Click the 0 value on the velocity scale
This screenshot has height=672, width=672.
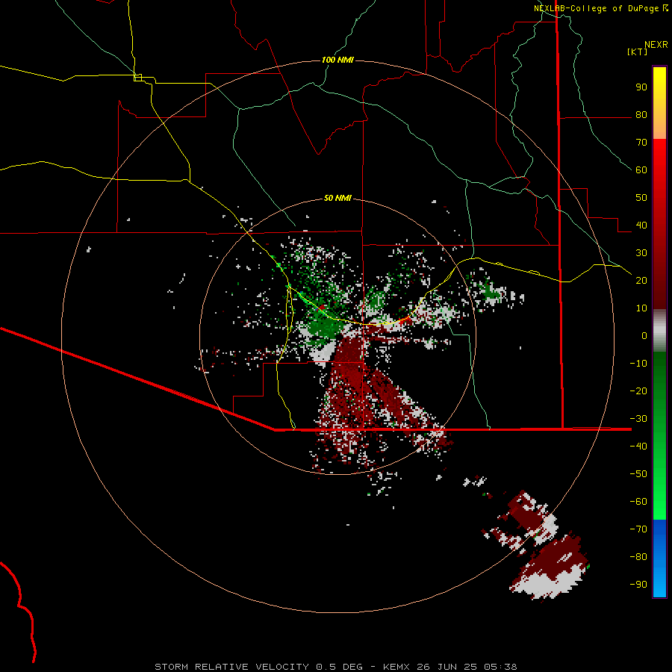pos(644,336)
